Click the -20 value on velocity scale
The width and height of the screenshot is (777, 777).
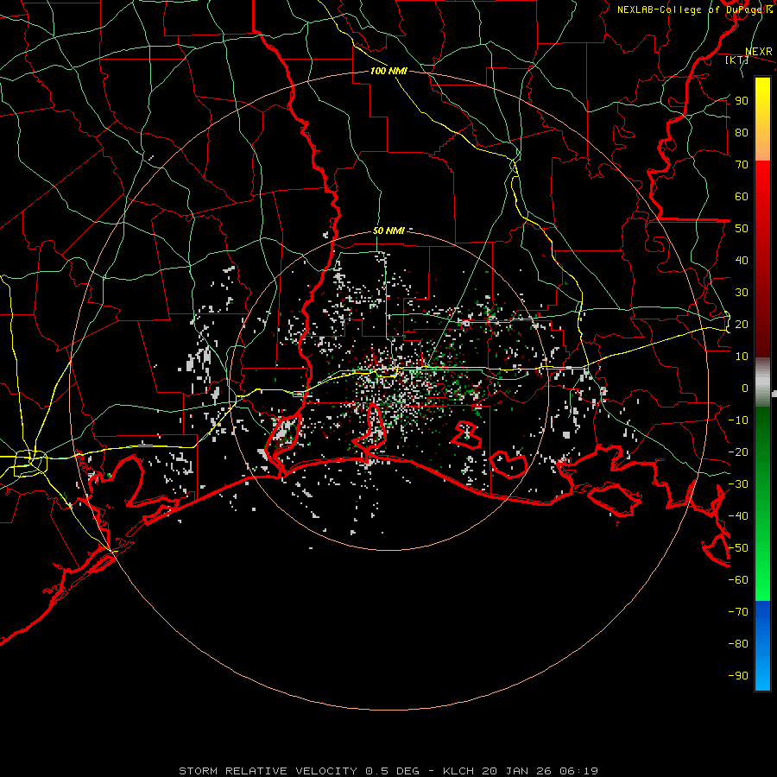pyautogui.click(x=738, y=452)
